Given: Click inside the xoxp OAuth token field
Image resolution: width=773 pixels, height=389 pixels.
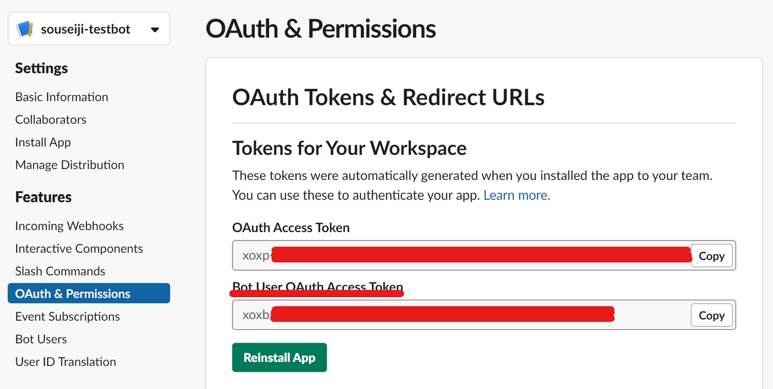Looking at the screenshot, I should click(461, 255).
